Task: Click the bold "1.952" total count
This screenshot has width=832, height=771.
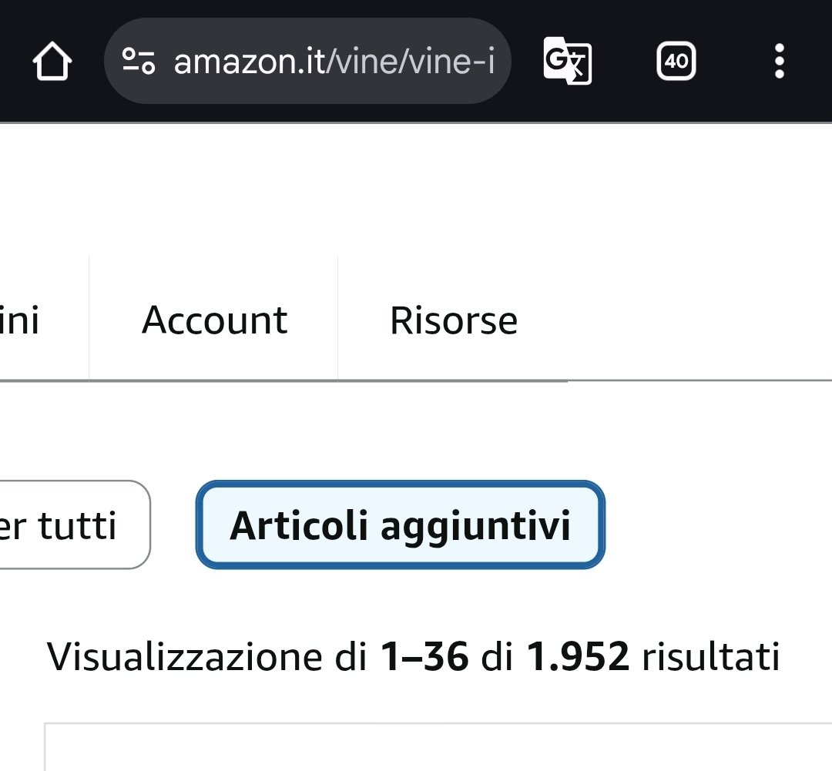Action: [578, 657]
